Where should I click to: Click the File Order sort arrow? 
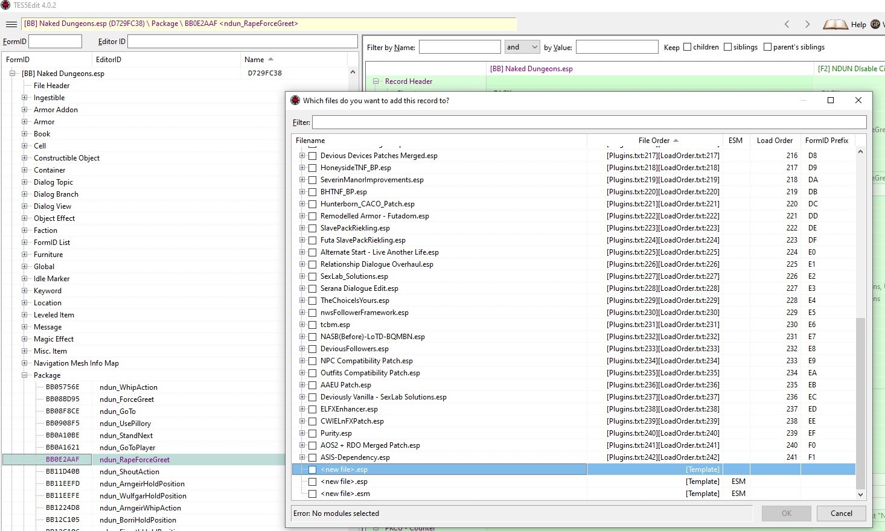pyautogui.click(x=676, y=141)
